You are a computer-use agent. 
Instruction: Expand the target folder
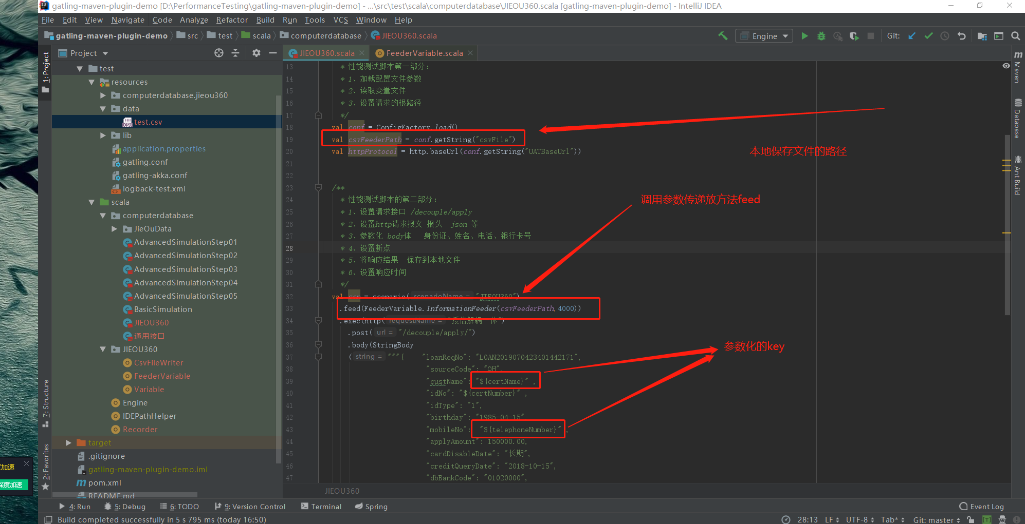[x=68, y=443]
